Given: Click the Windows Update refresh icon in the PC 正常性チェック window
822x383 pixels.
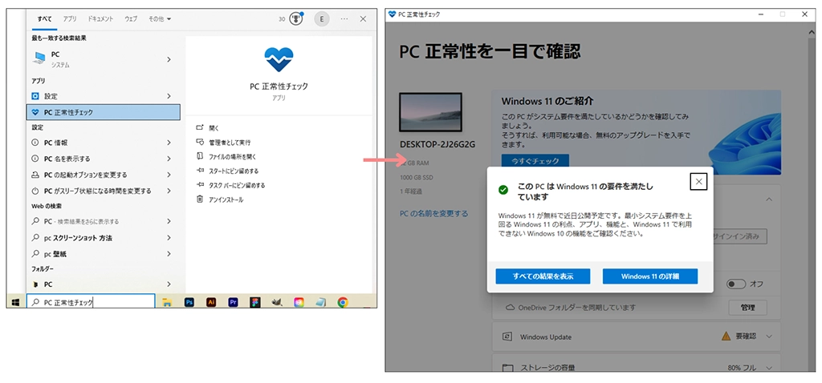Looking at the screenshot, I should tap(507, 337).
